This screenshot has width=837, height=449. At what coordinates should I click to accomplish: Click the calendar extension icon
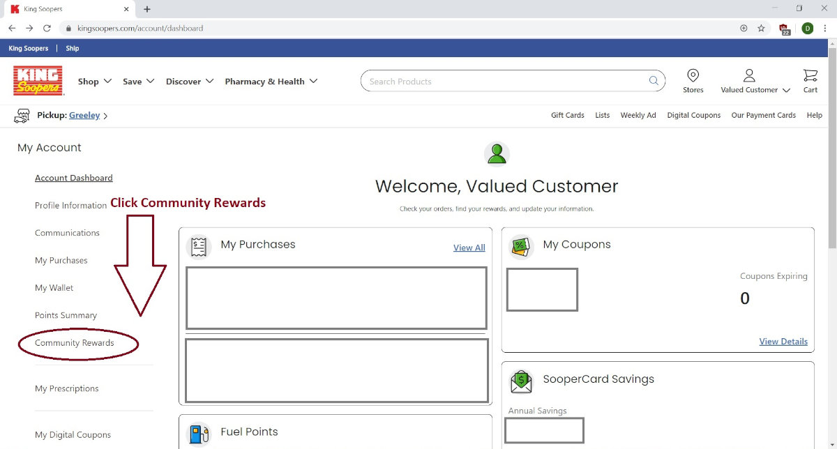coord(785,29)
